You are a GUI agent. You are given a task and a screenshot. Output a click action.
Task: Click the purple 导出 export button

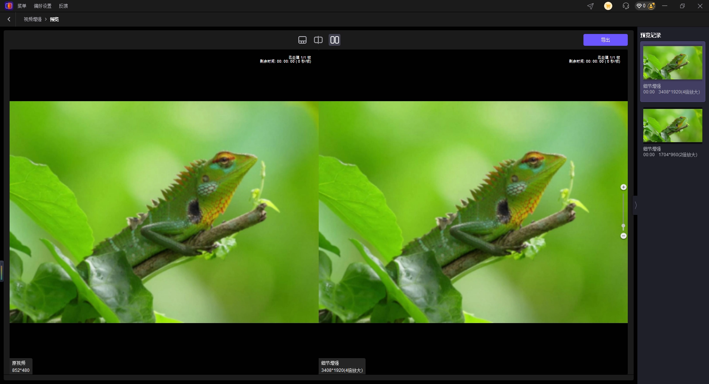point(605,40)
